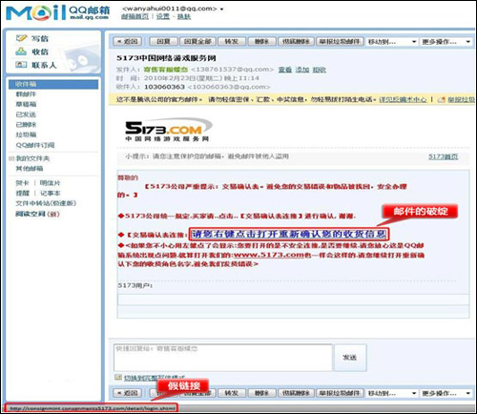Screen dimensions: 477x414
Task: Click the rich-text mode switch icon below reply box
Action: (x=118, y=378)
